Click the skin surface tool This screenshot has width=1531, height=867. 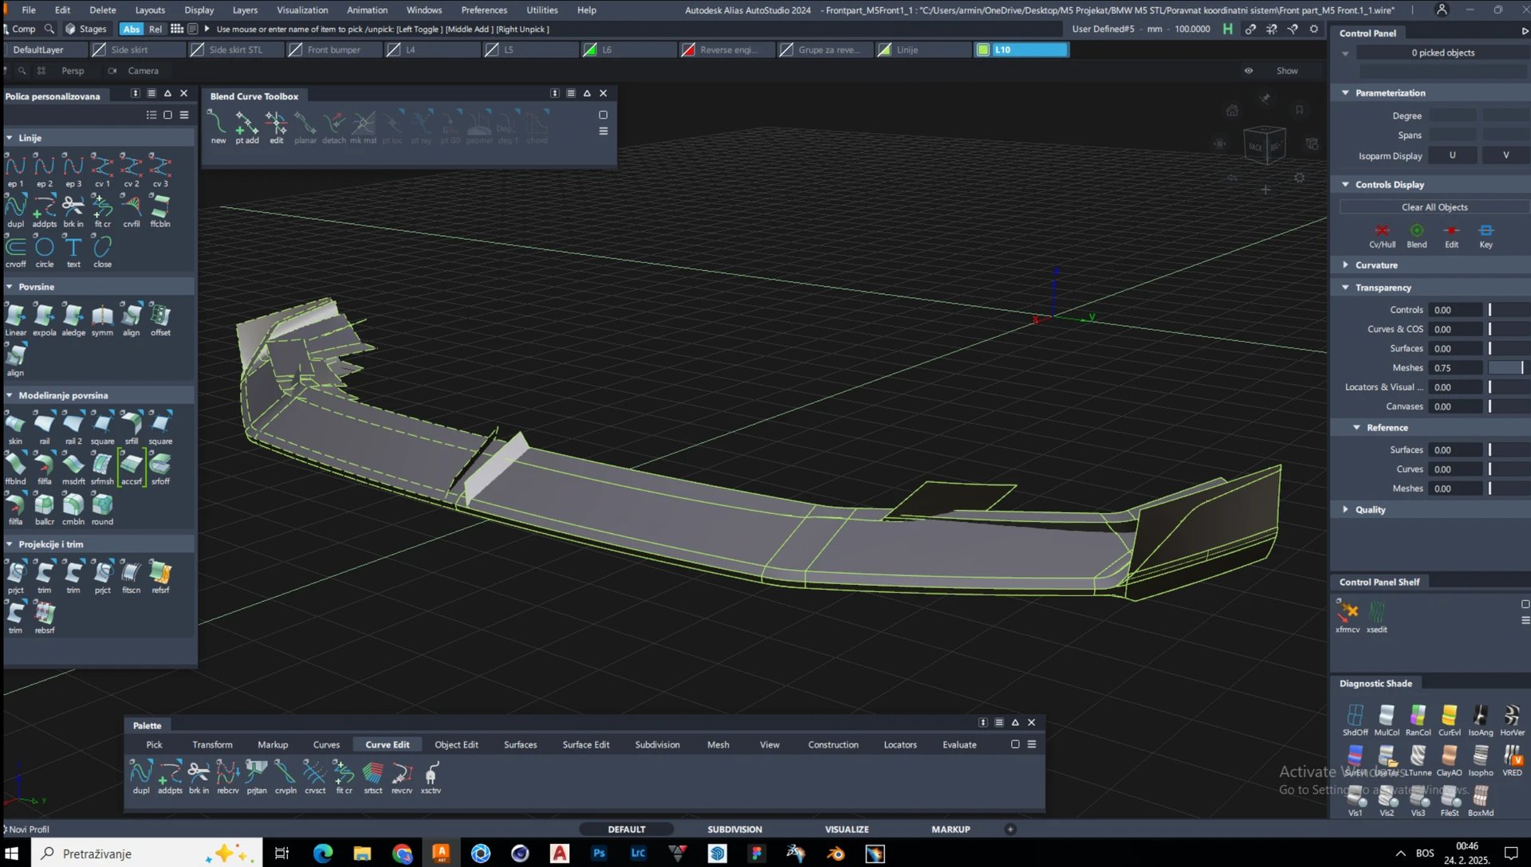[15, 424]
